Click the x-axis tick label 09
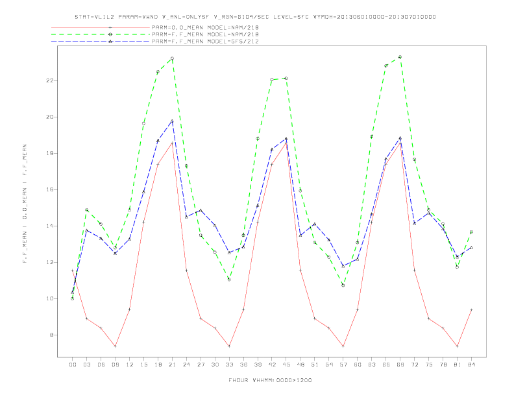The image size is (514, 397). [x=115, y=365]
